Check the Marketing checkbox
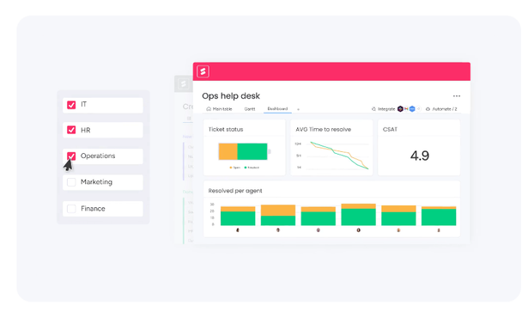This screenshot has width=528, height=330. [x=71, y=182]
